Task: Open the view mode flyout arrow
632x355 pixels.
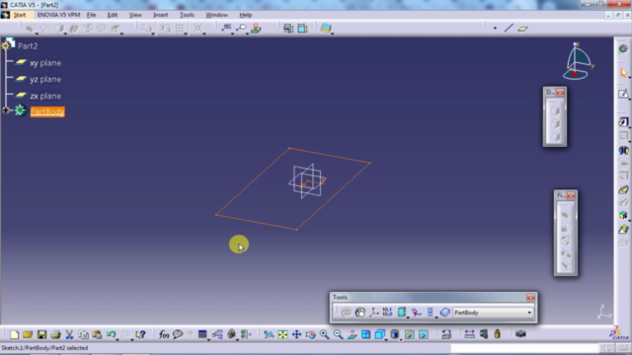Action: coord(401,339)
